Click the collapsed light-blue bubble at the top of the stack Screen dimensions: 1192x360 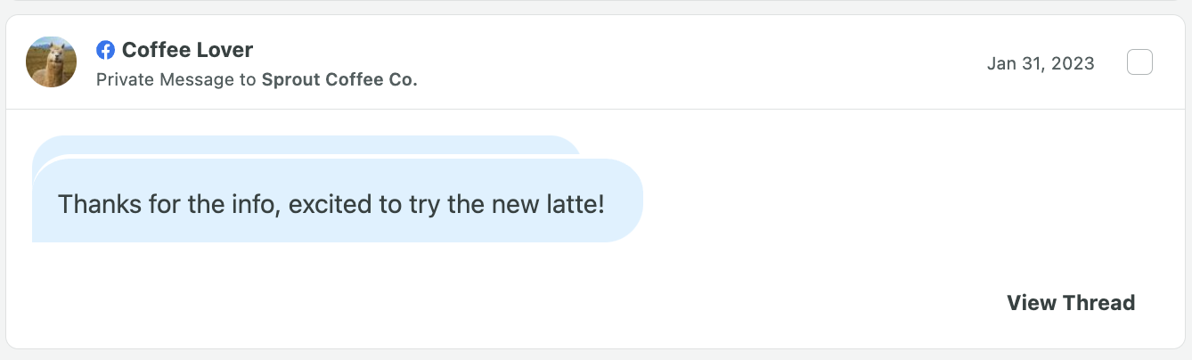pos(306,145)
